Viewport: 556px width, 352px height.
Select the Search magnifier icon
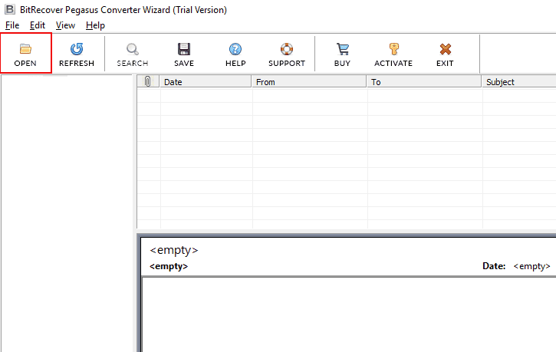(132, 49)
